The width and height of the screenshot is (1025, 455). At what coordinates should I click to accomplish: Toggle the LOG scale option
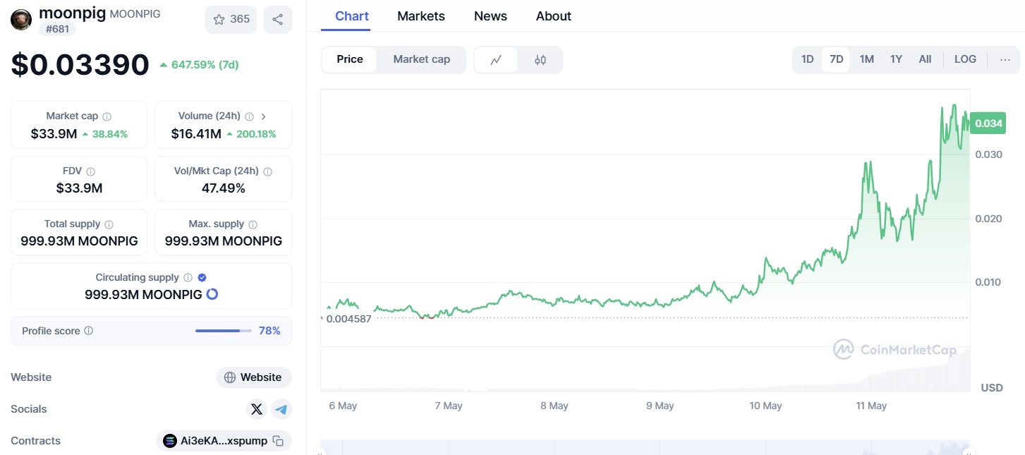click(965, 59)
